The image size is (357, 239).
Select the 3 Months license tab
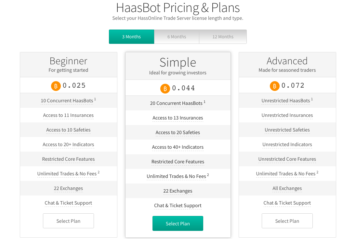[131, 37]
